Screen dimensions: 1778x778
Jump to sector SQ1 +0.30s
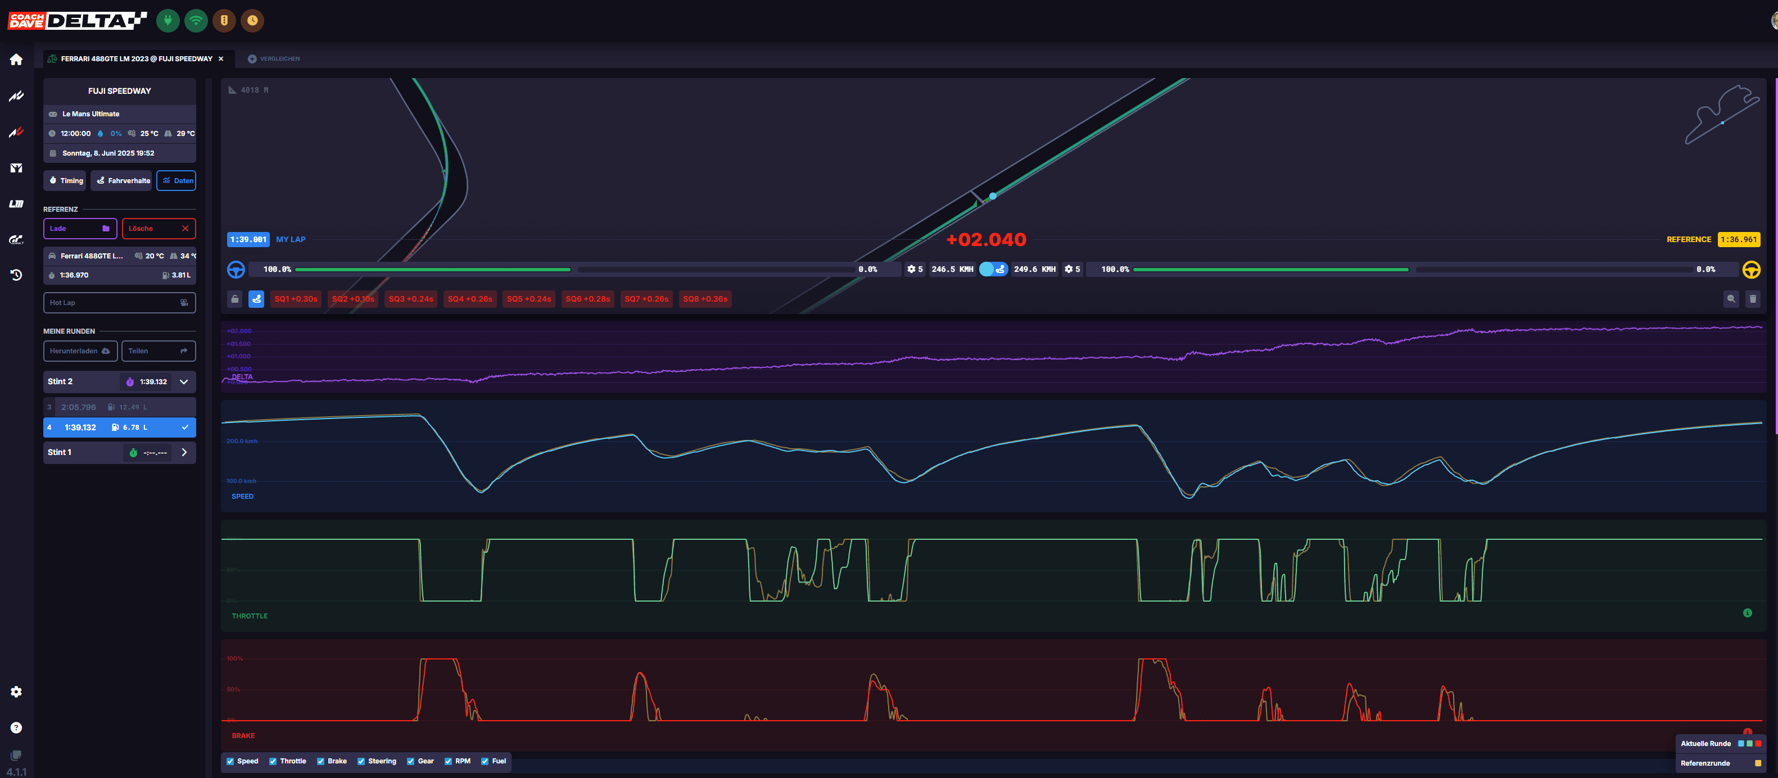pos(296,299)
